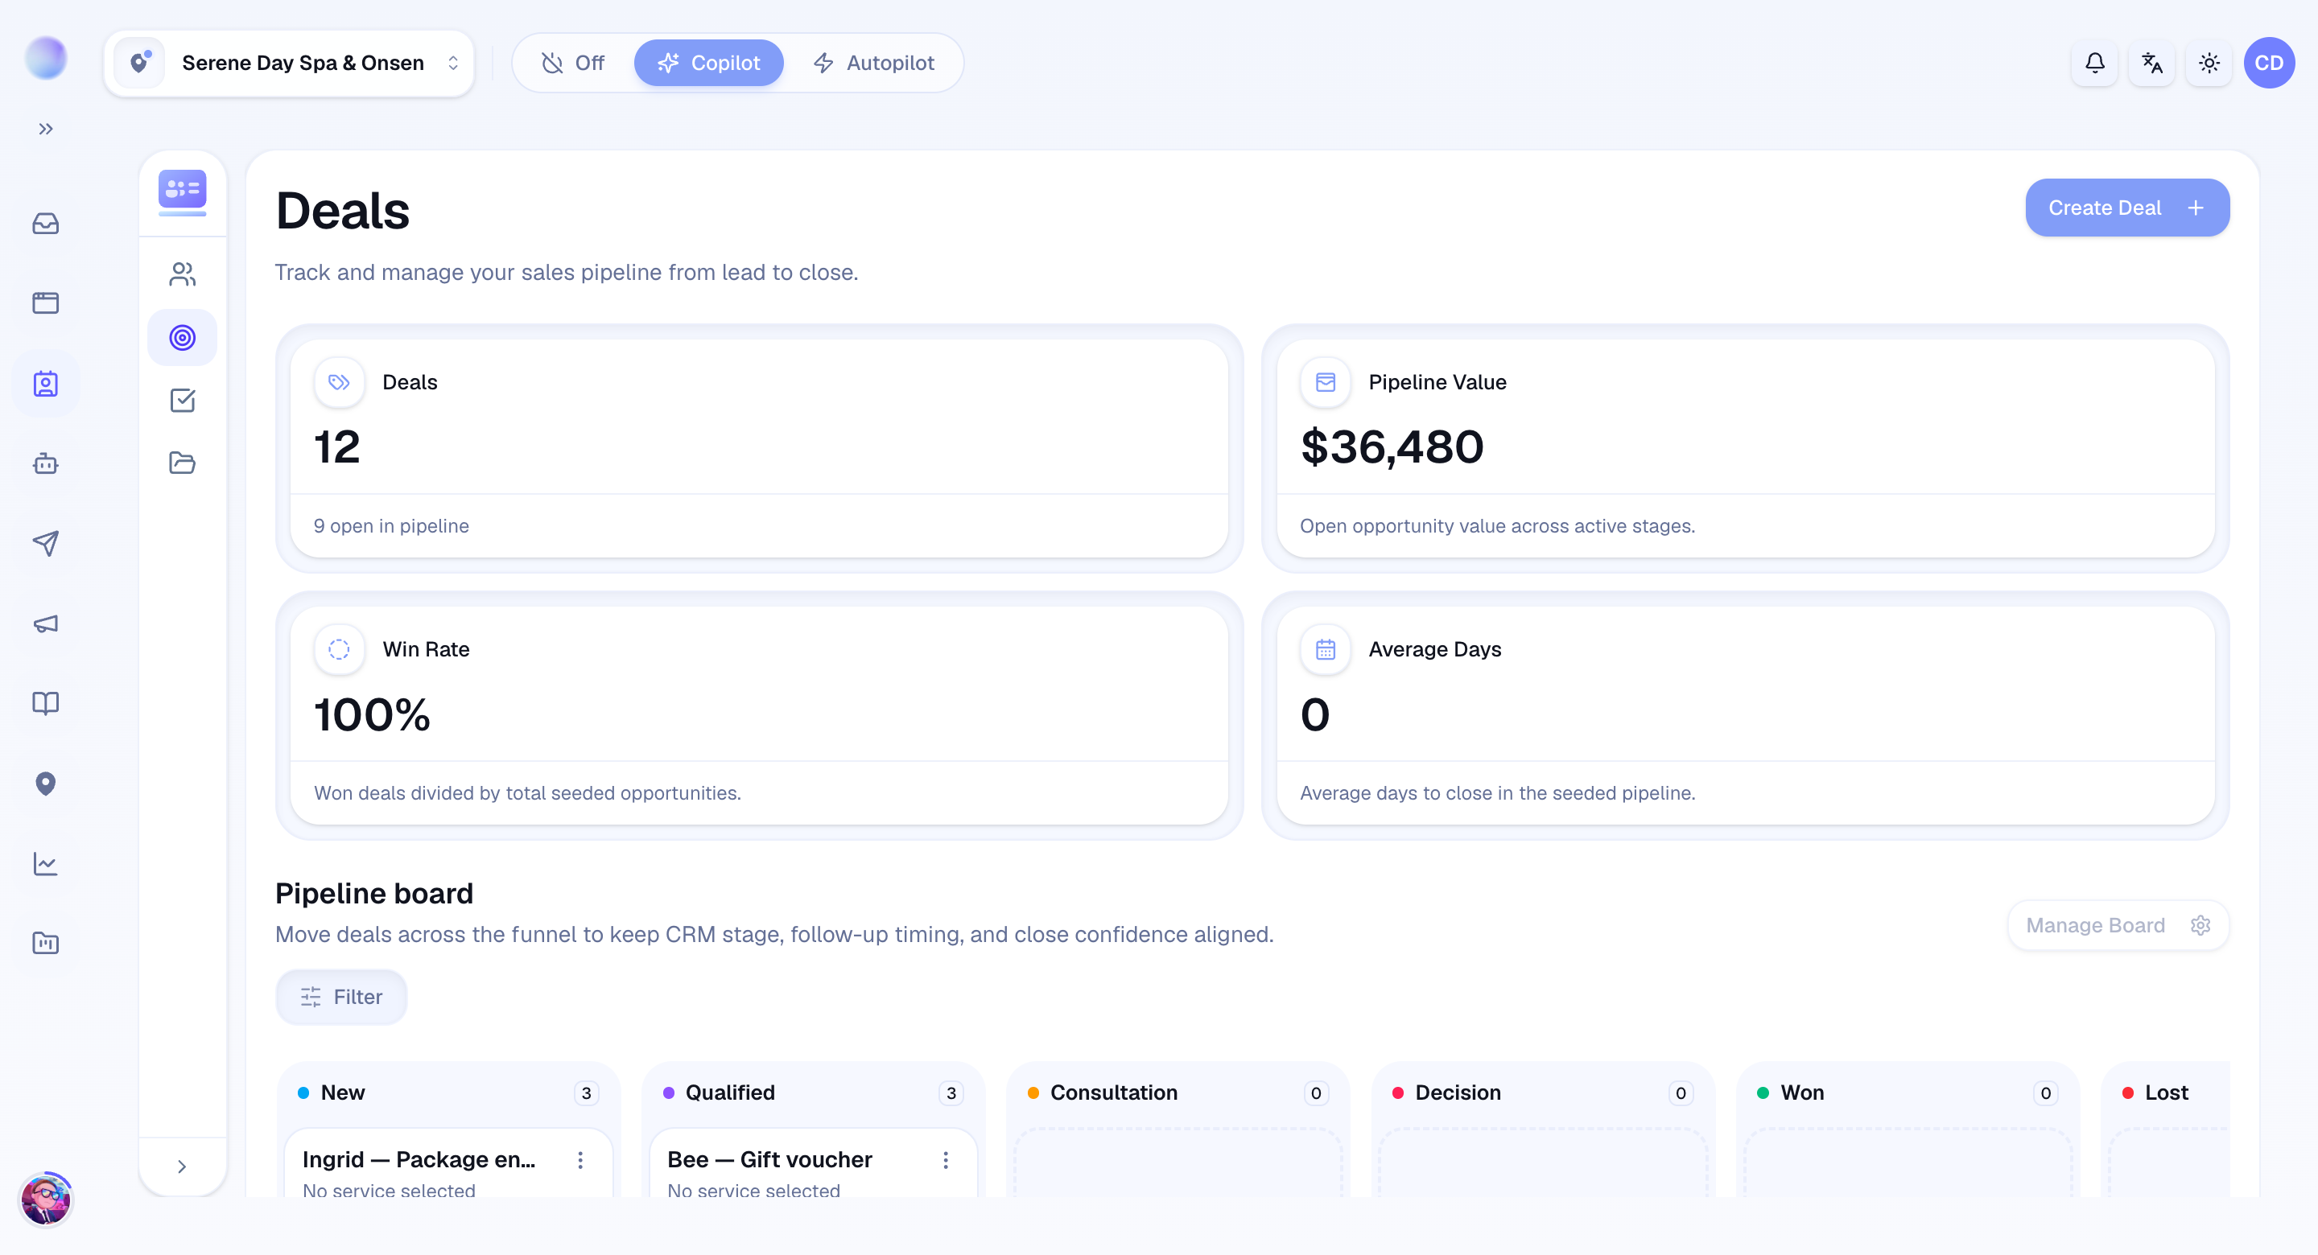
Task: Click Manage Board button
Action: pyautogui.click(x=2118, y=926)
